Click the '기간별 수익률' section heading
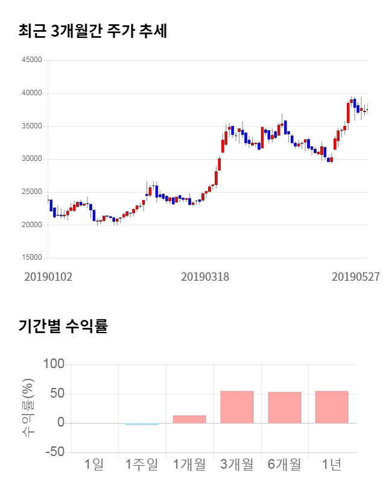The height and width of the screenshot is (488, 386). [x=63, y=327]
